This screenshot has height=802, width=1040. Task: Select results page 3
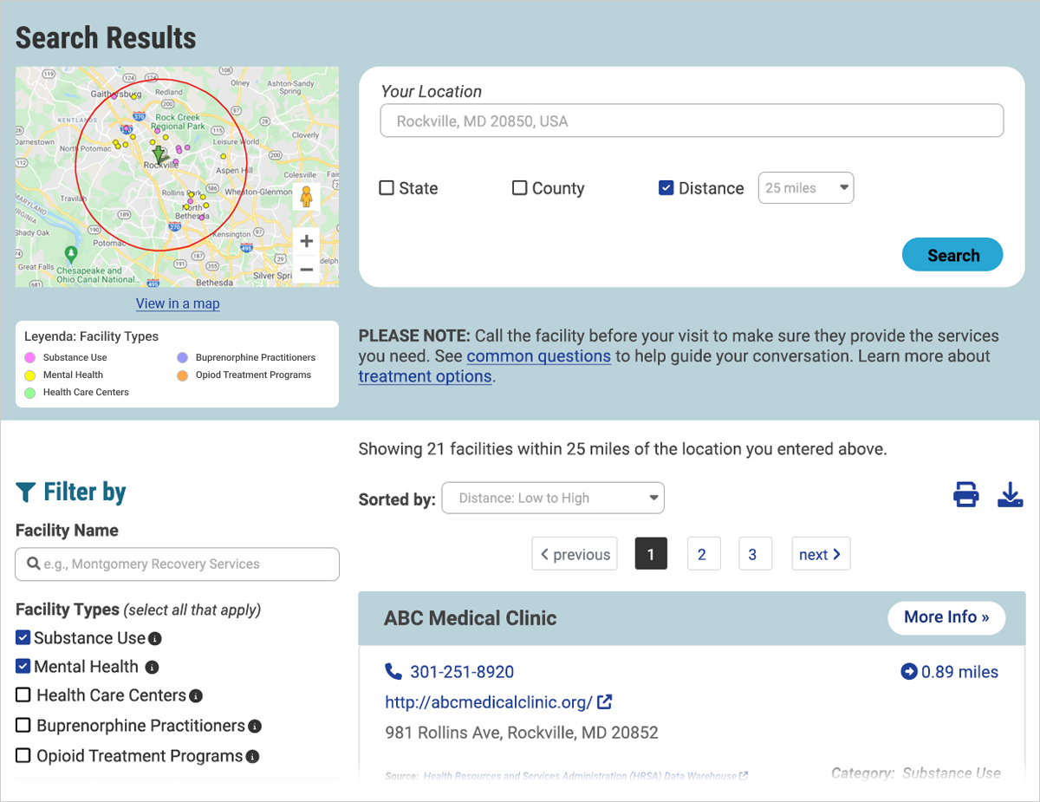click(755, 553)
